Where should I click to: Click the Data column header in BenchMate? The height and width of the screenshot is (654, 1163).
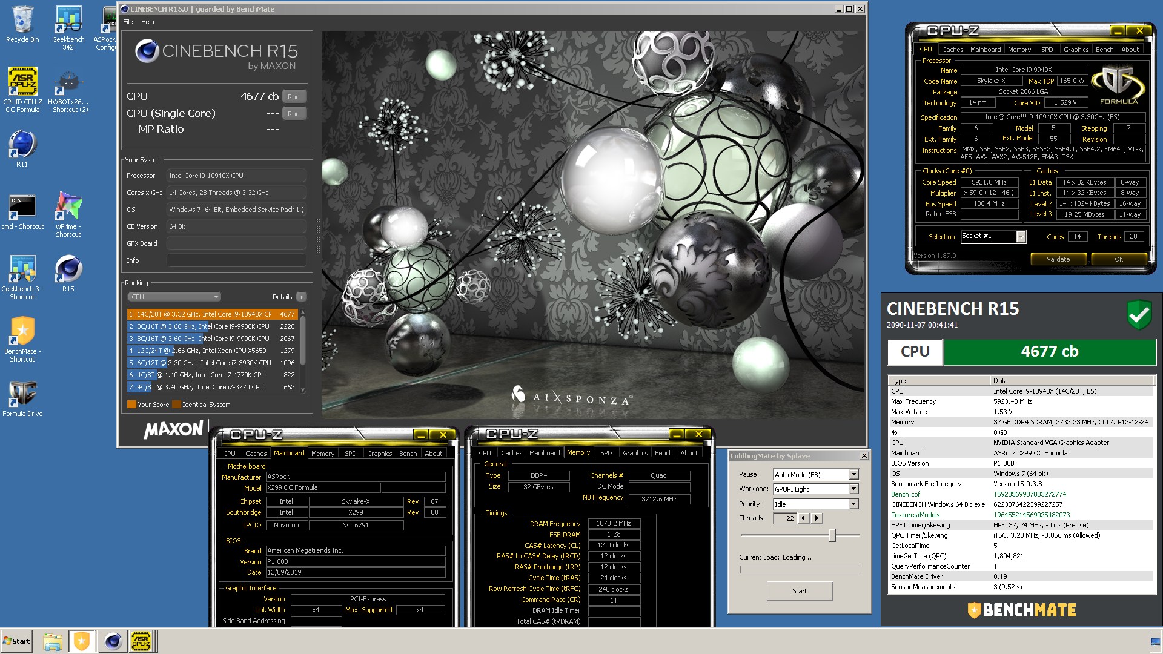1072,381
